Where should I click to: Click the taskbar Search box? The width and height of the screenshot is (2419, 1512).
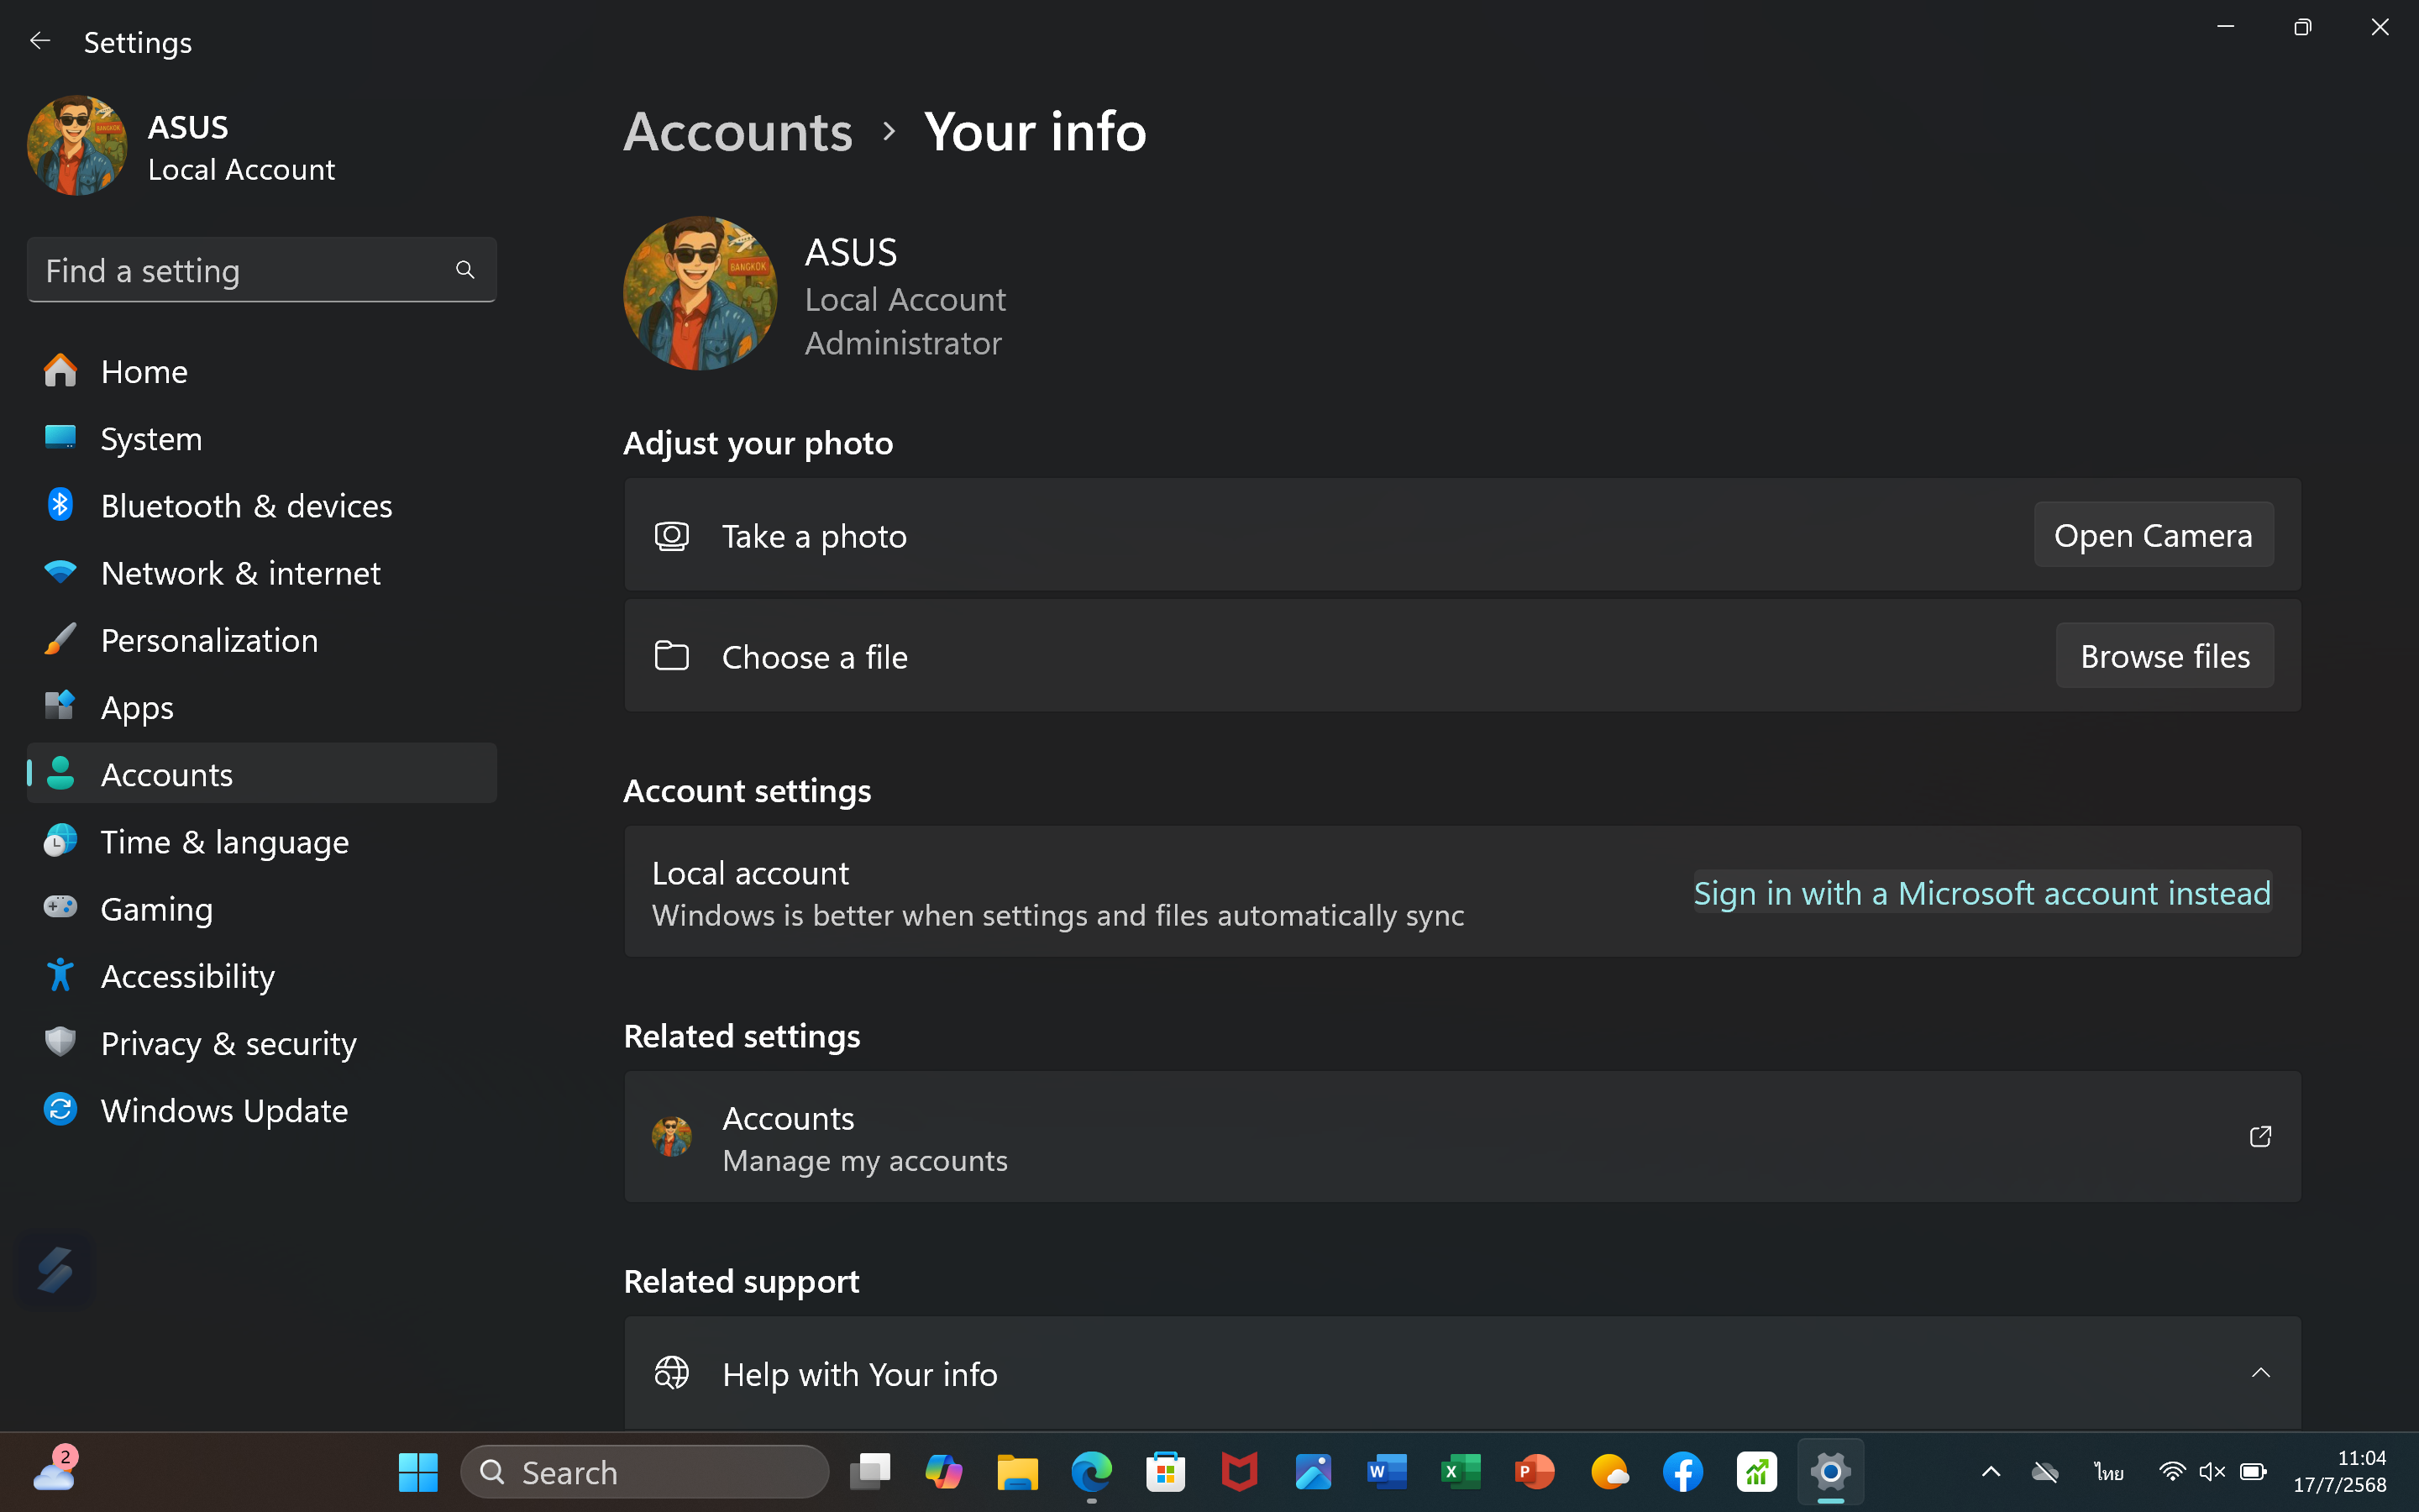[645, 1472]
